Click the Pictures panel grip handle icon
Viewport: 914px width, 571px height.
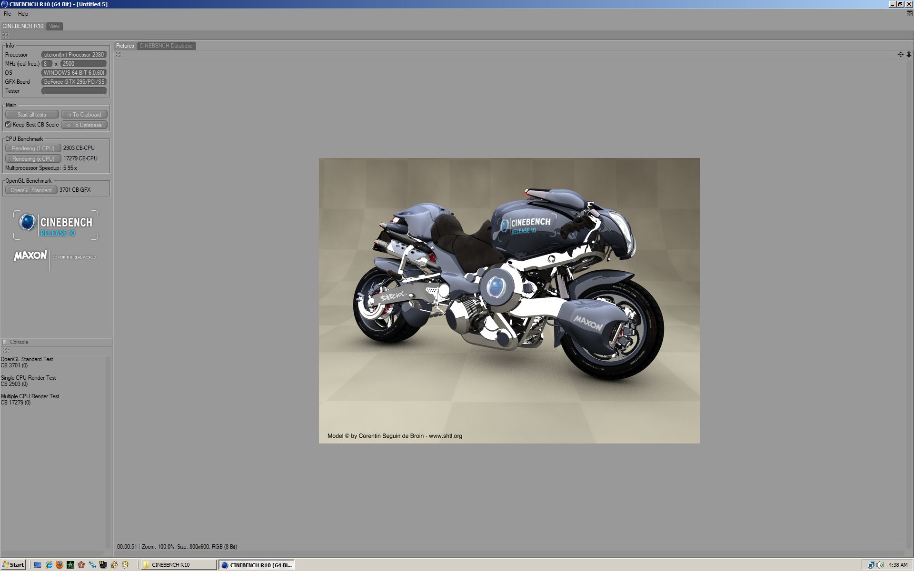119,55
